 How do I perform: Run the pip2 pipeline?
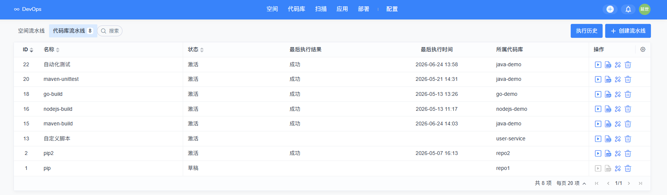598,153
